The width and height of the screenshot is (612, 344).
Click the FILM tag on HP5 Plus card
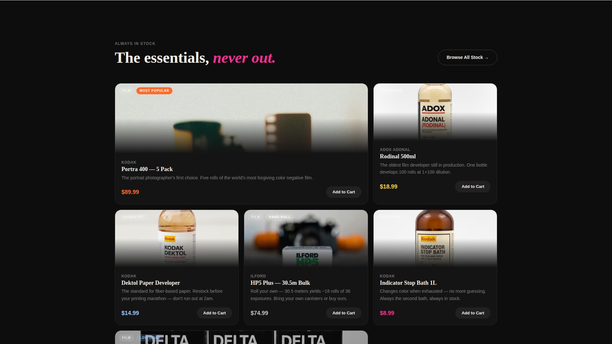click(x=255, y=217)
